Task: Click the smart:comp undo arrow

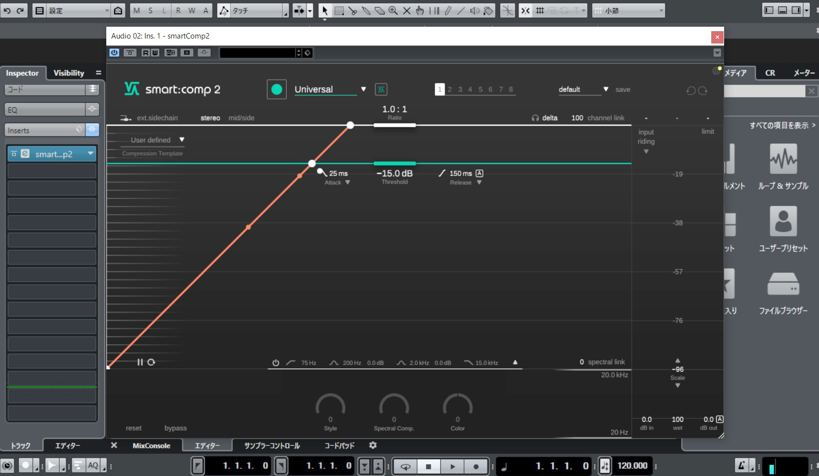Action: pos(691,90)
